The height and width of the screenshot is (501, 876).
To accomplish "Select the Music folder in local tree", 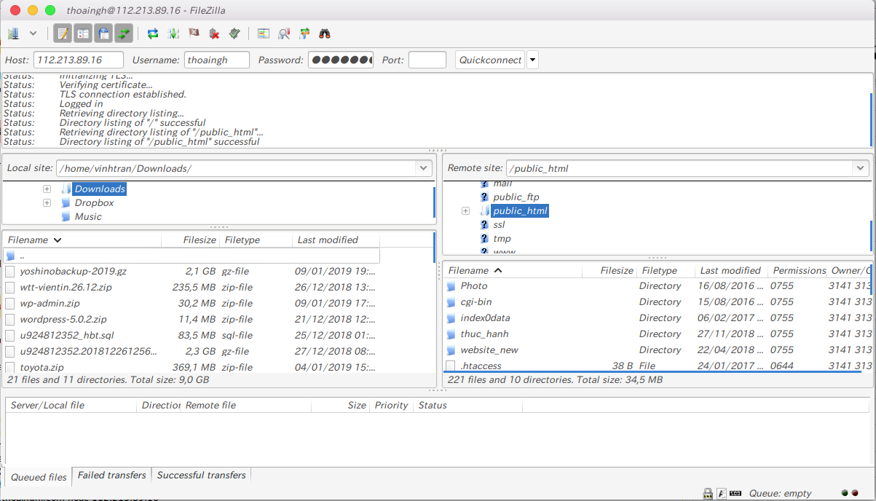I will [x=88, y=216].
